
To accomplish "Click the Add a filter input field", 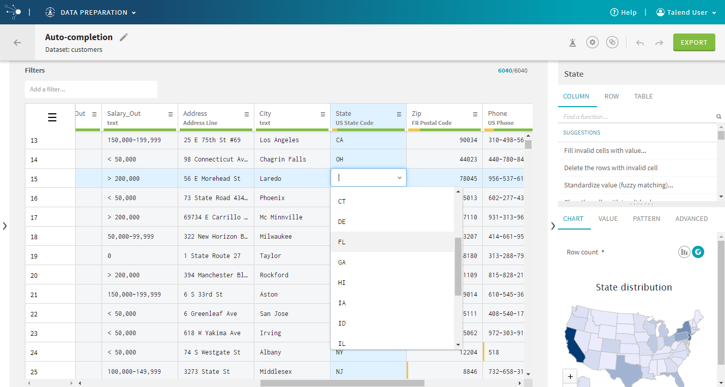I will pos(91,89).
